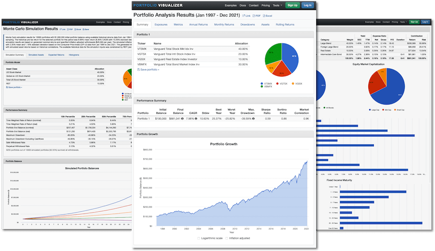Open the Drawdowns tab

248,25
